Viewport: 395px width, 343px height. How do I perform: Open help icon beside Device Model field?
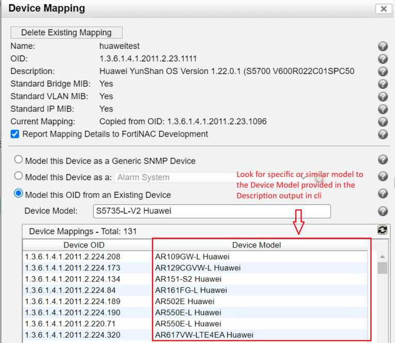383,211
